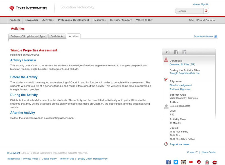Click the Education Technology header text

[77, 7]
